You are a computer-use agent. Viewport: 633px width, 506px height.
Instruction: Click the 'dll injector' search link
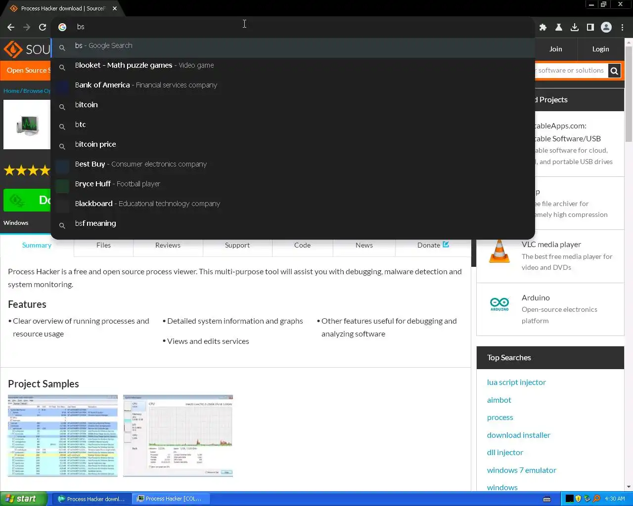pos(505,453)
